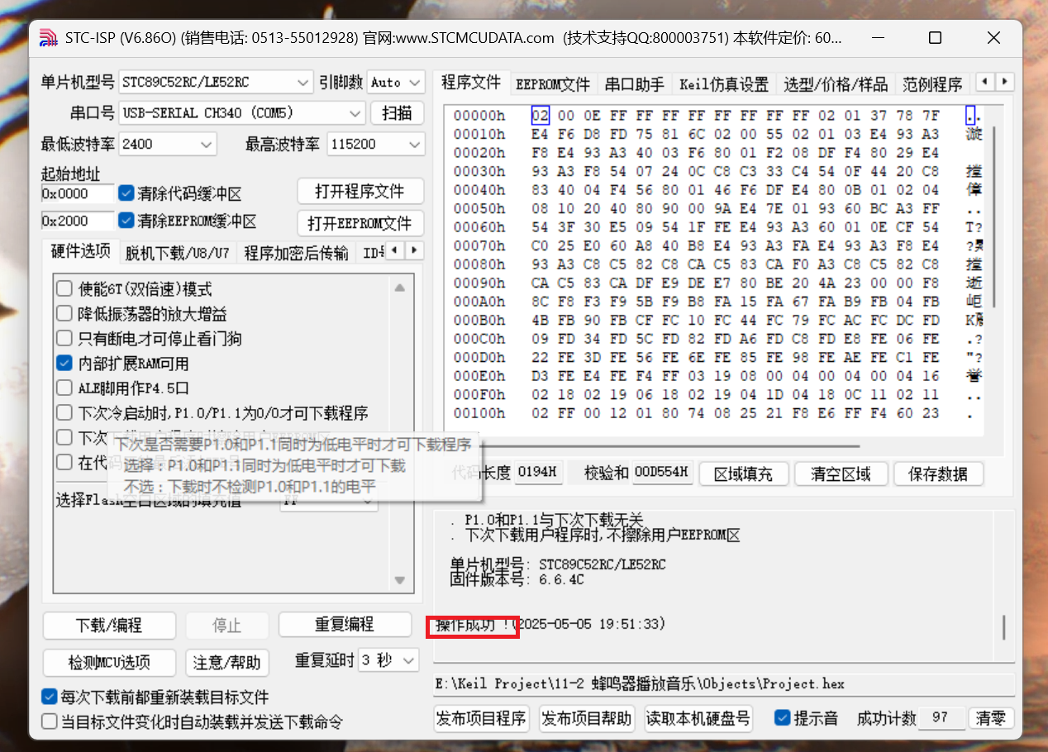The height and width of the screenshot is (752, 1048).
Task: Enable 6T double-speed mode checkbox
Action: (64, 289)
